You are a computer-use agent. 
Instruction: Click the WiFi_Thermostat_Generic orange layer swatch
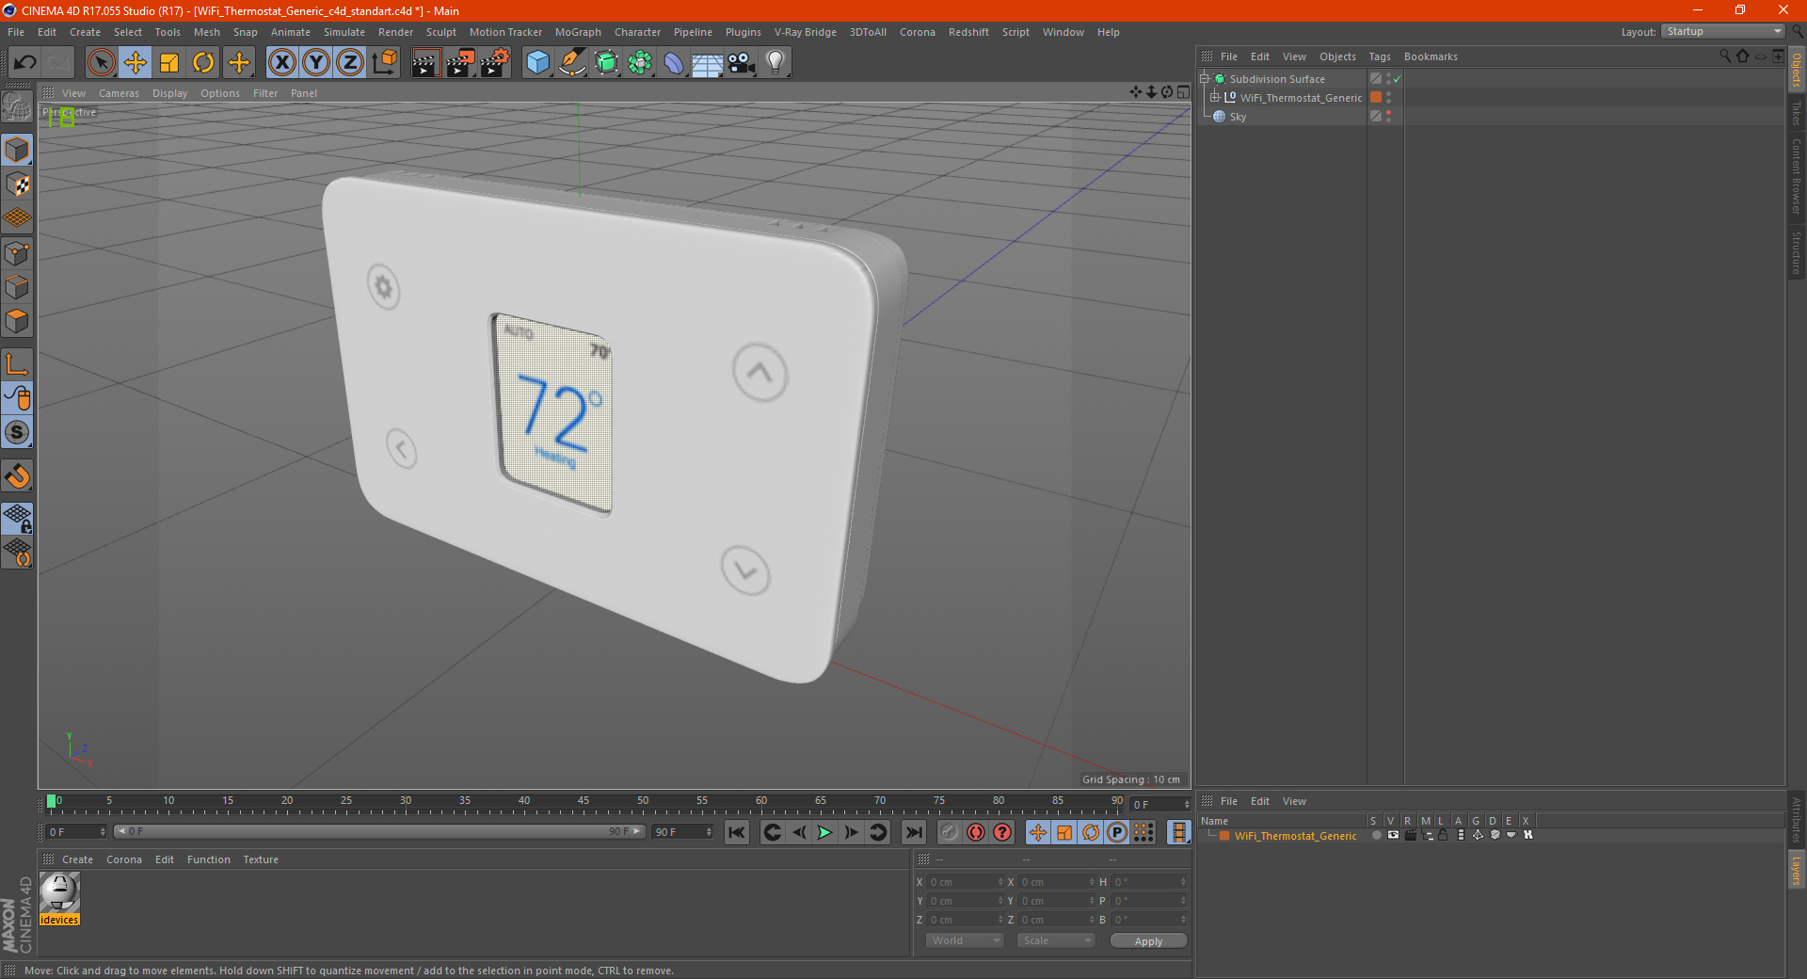1376,98
